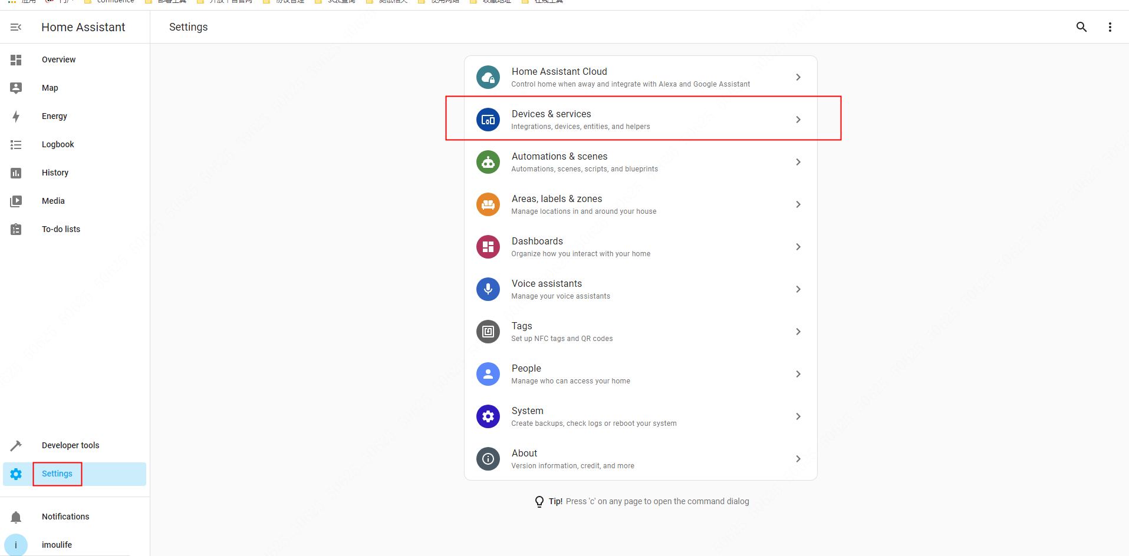This screenshot has width=1129, height=556.
Task: Click the Voice assistants microphone icon
Action: pyautogui.click(x=488, y=289)
